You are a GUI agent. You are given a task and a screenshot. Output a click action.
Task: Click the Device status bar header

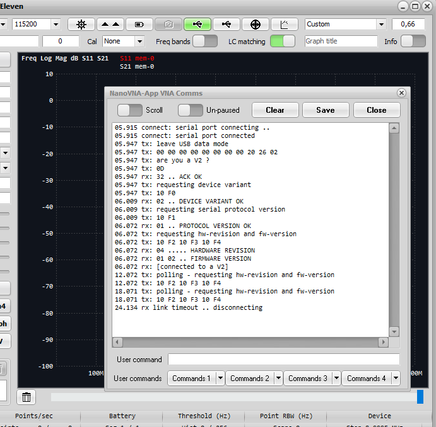(380, 416)
